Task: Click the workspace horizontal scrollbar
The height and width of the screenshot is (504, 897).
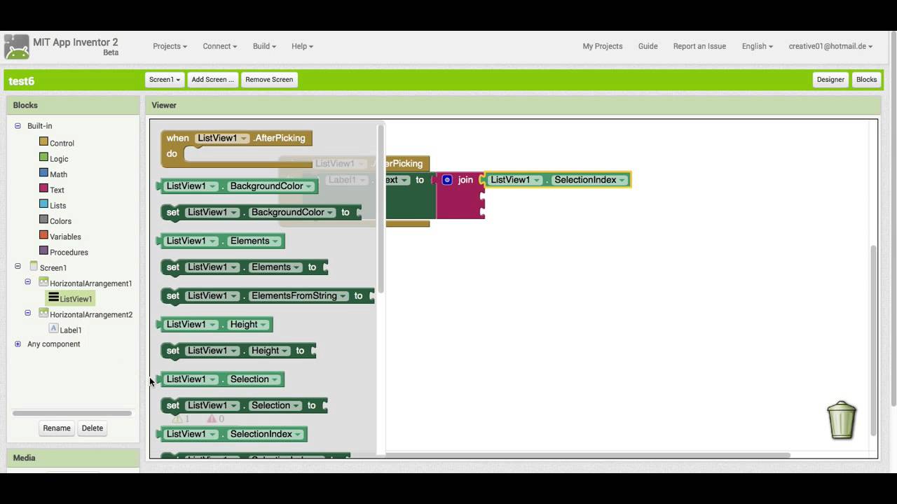Action: pos(587,456)
